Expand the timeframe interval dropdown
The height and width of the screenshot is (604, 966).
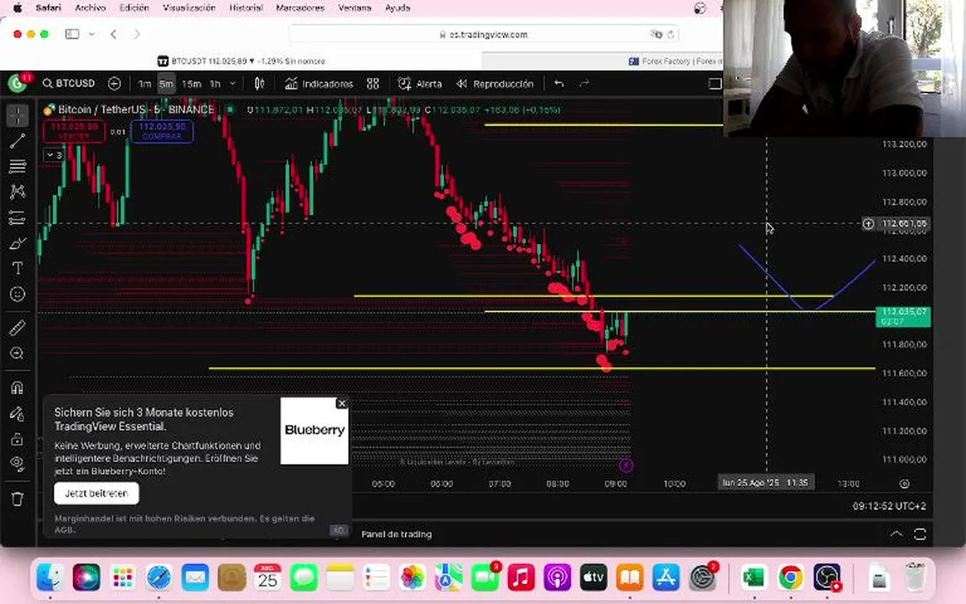click(232, 84)
